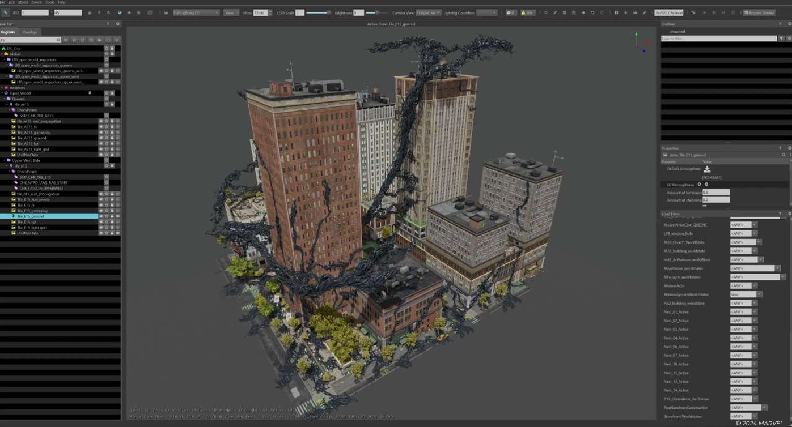
Task: Open the Load Hints panel settings gear
Action: tap(789, 213)
